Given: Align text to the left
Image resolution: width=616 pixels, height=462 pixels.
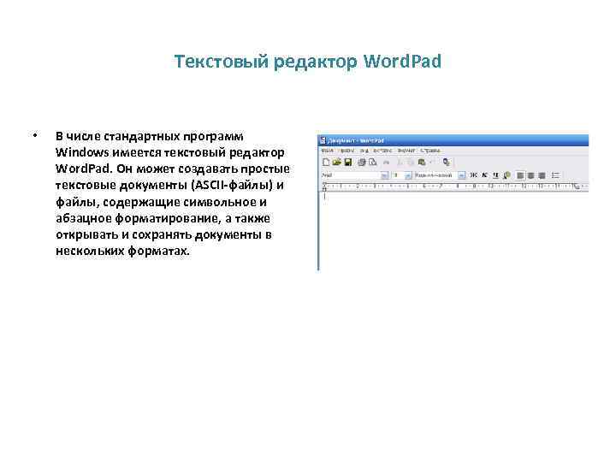Looking at the screenshot, I should (520, 175).
